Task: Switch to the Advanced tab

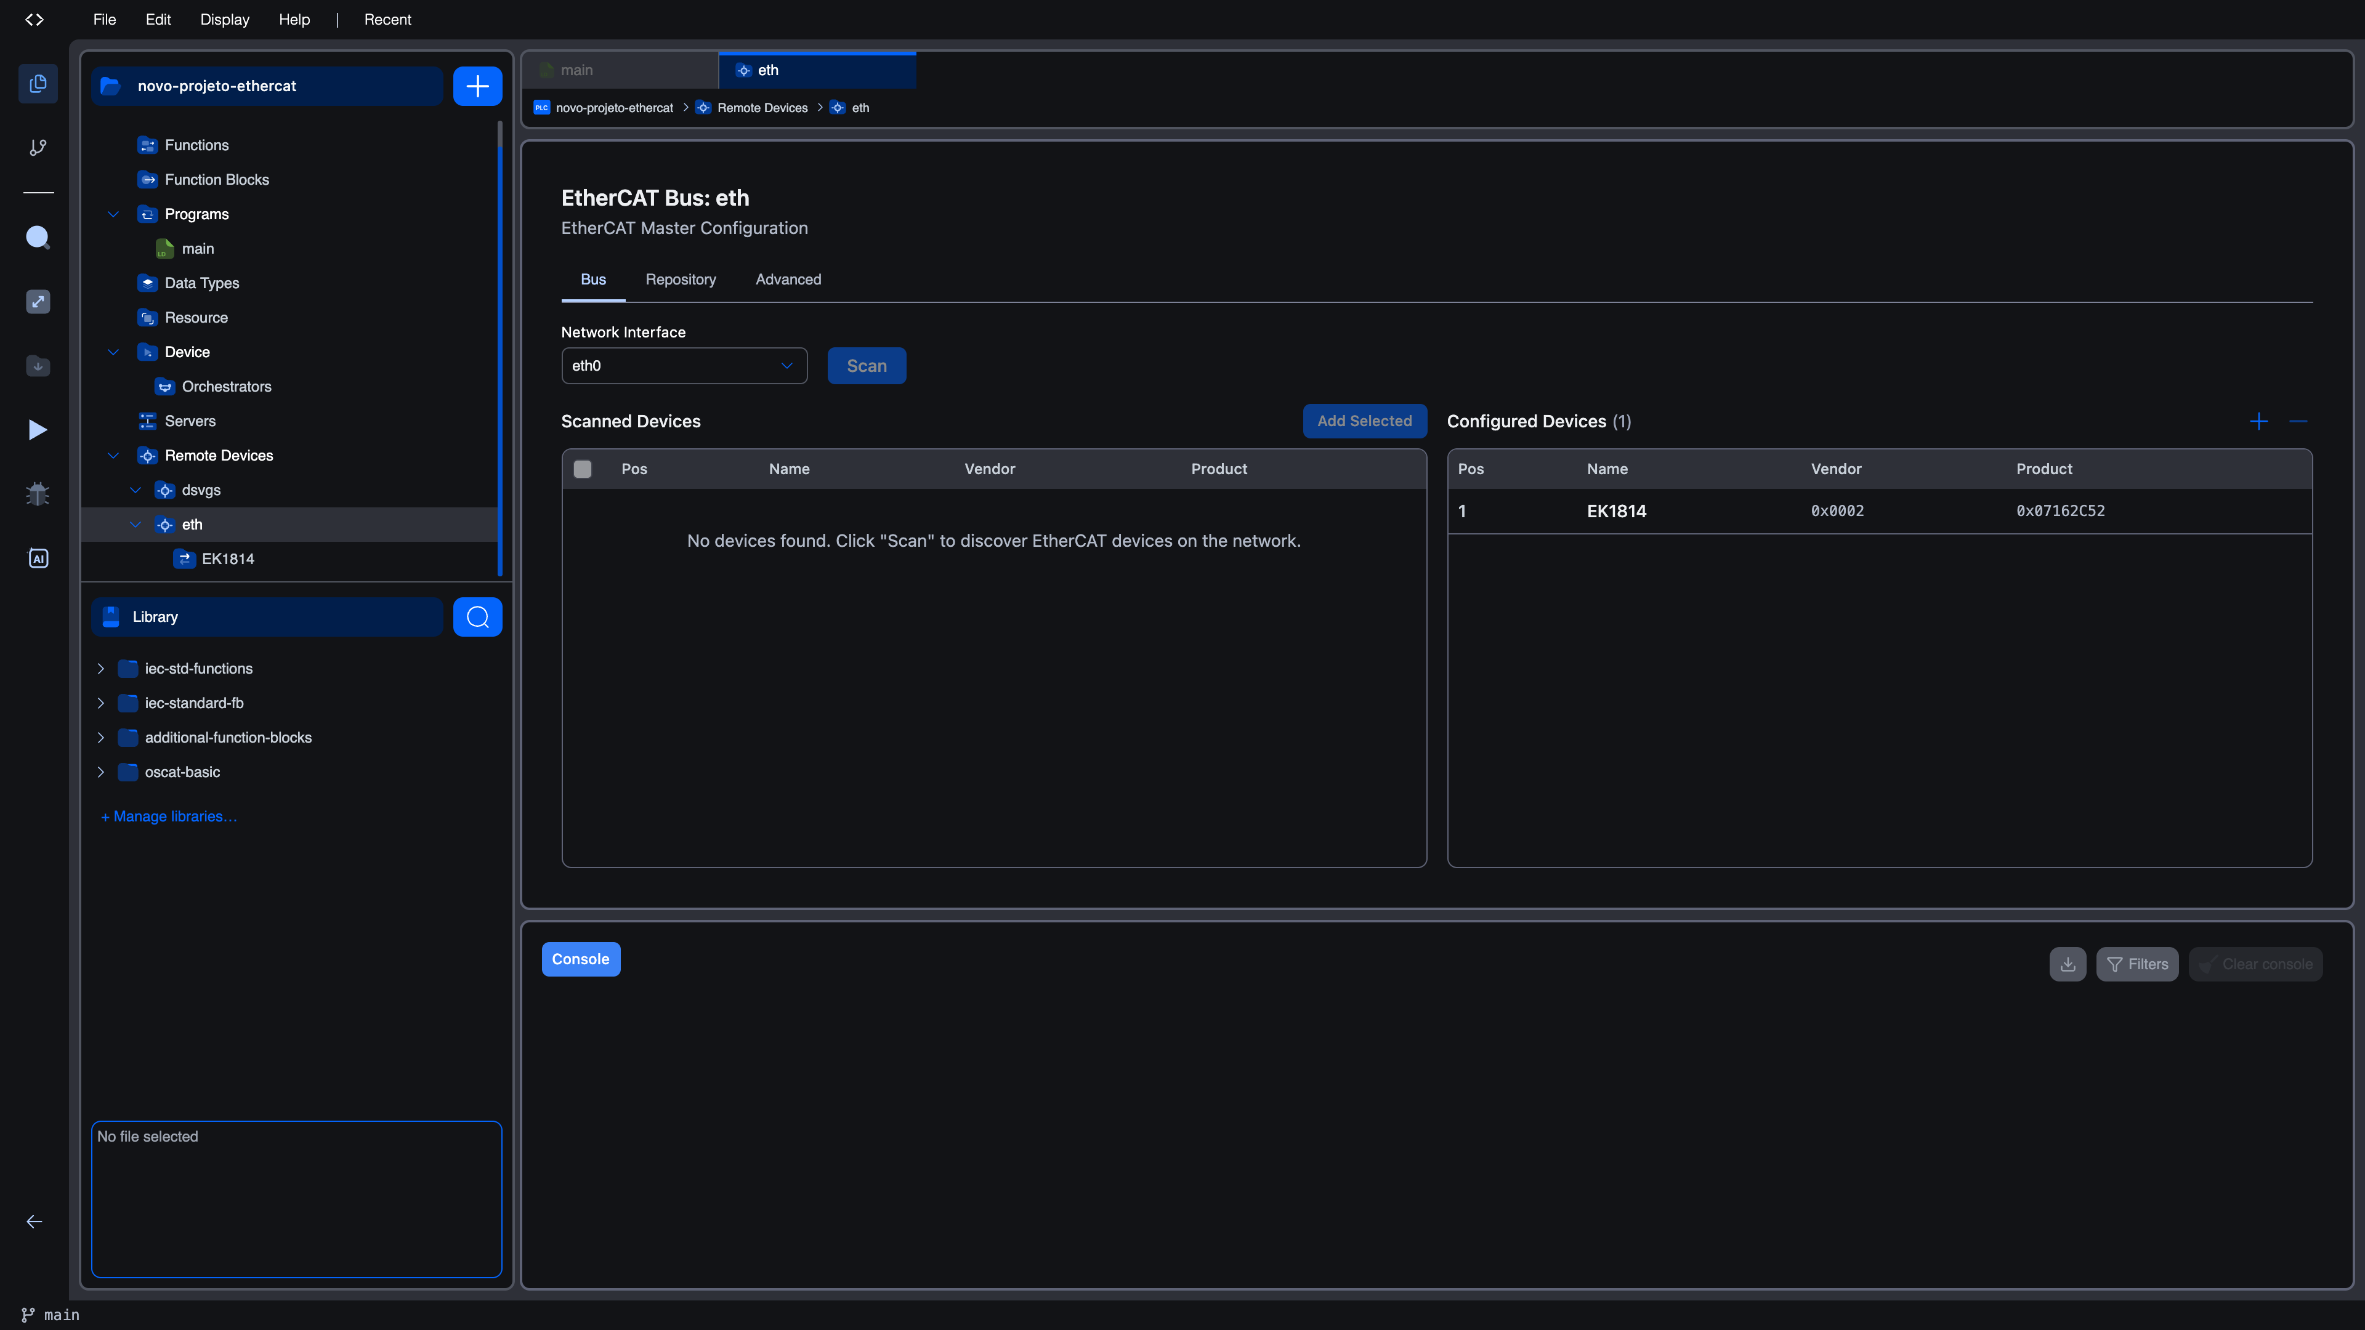Action: pos(788,280)
